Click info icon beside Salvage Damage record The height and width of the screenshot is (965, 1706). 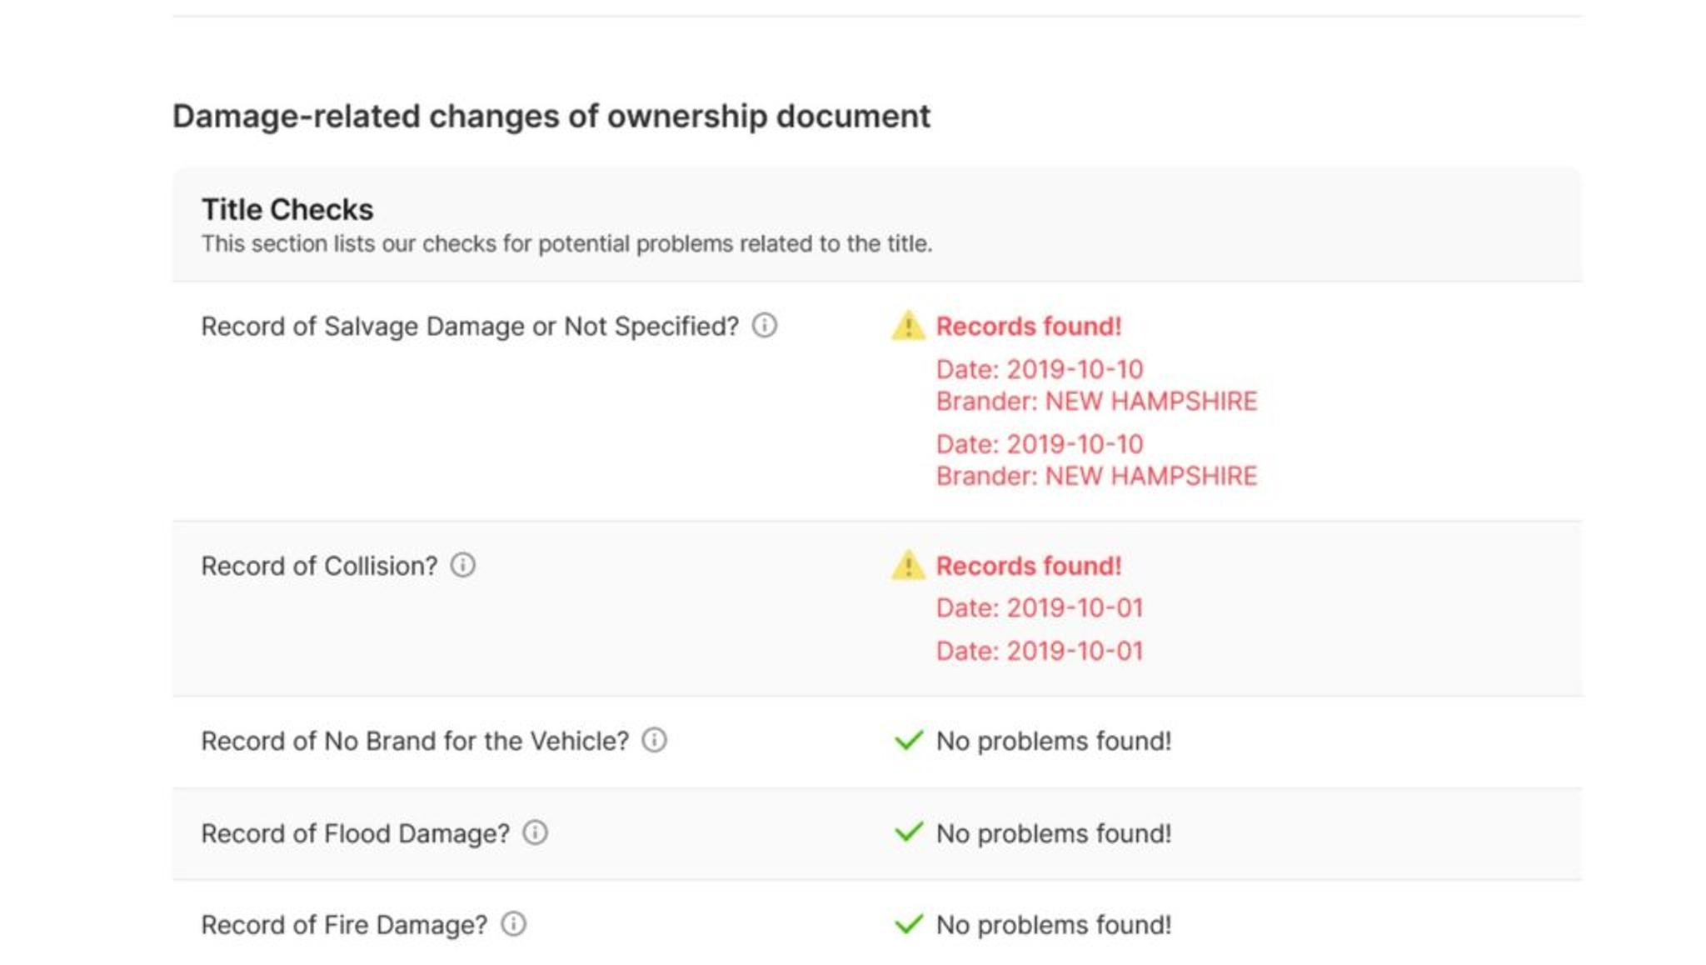764,326
